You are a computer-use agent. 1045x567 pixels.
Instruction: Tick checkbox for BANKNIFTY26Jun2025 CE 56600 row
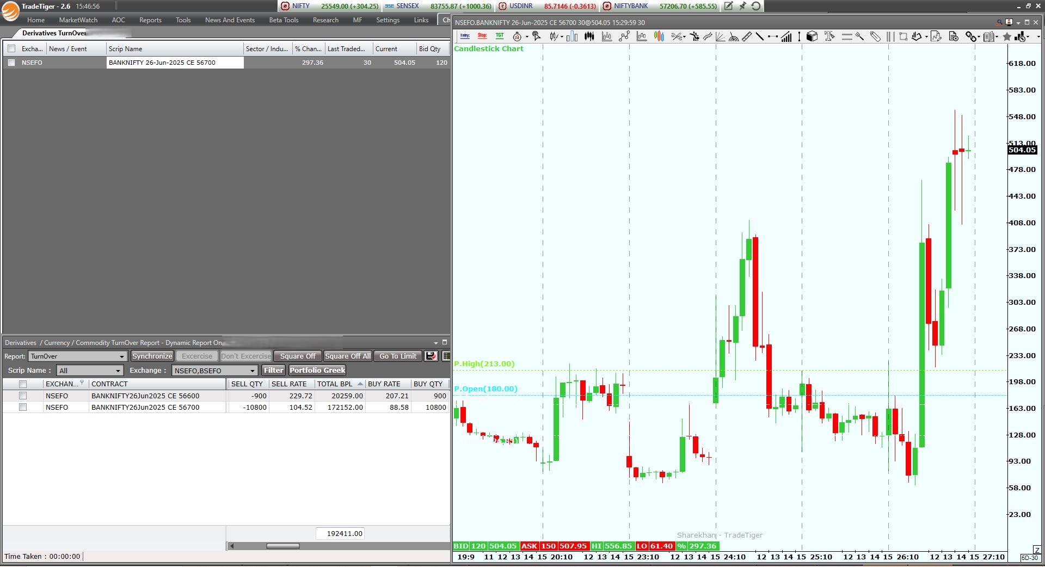point(23,396)
